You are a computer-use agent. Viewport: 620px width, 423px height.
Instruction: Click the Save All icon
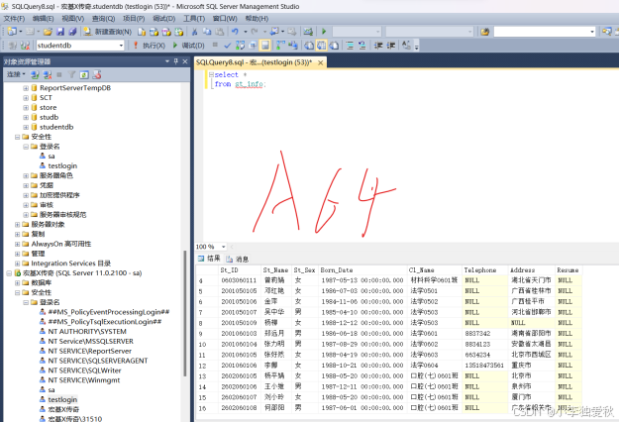(x=72, y=32)
